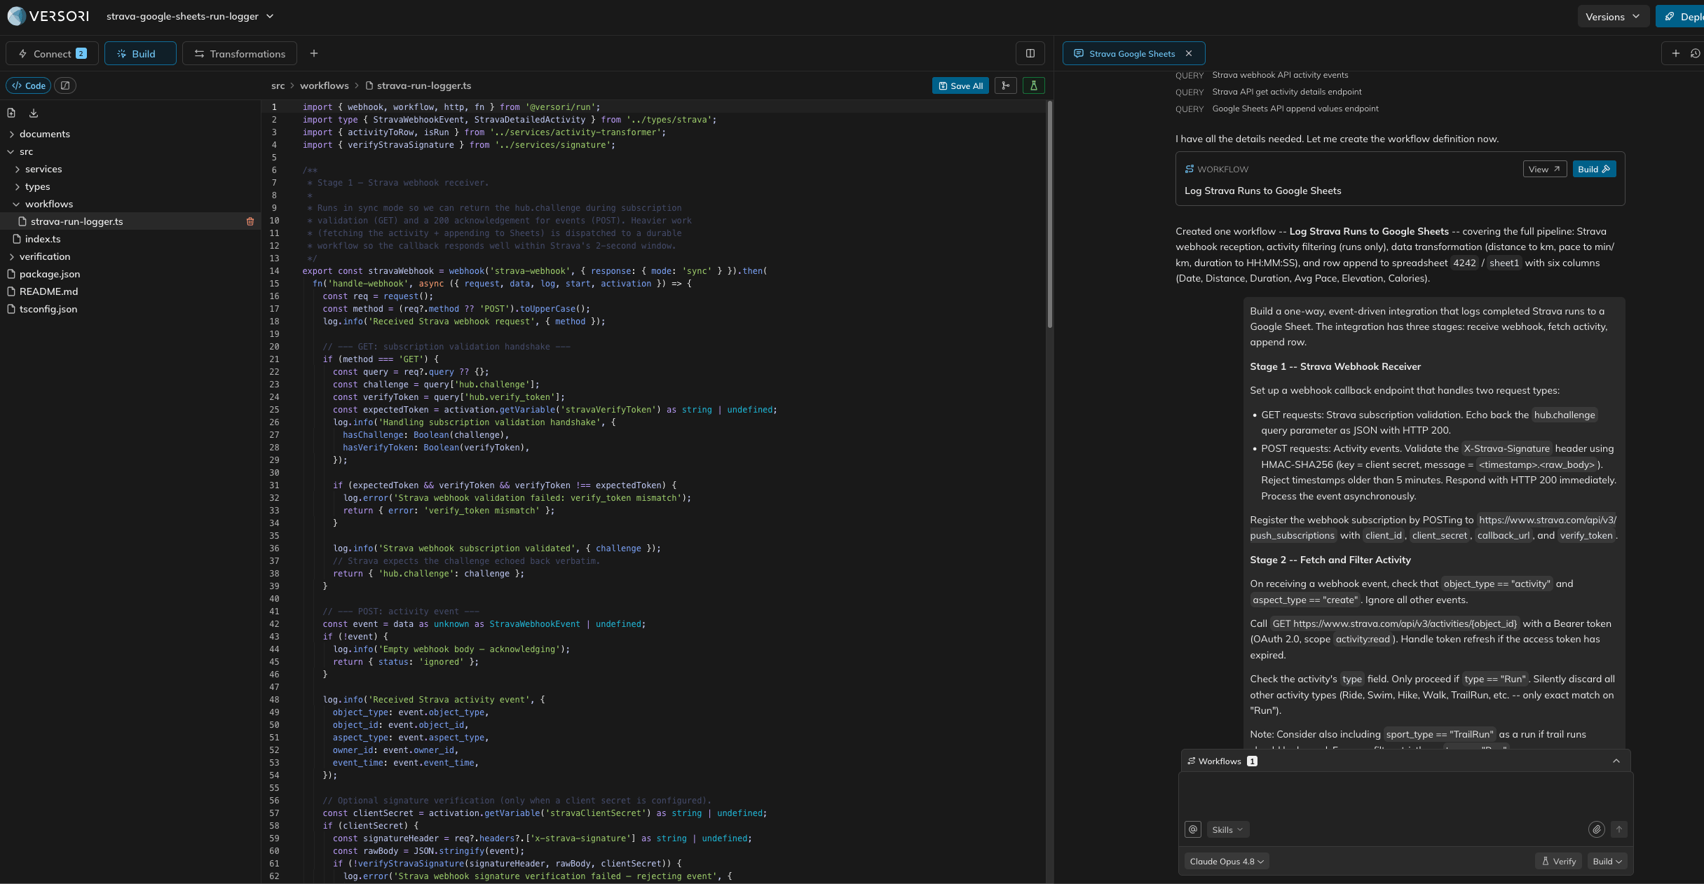Toggle the split panel layout icon

tap(1030, 53)
